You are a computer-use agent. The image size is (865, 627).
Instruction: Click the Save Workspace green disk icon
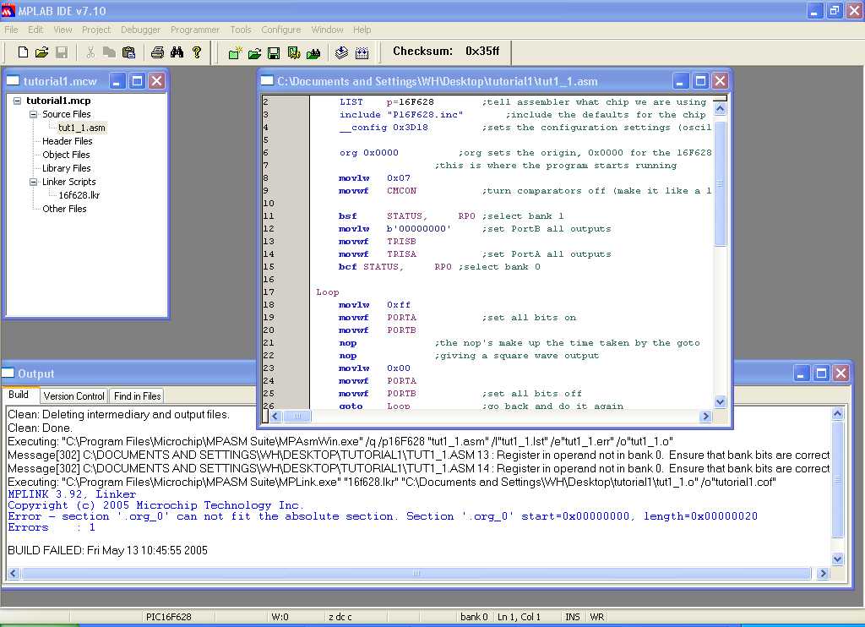pyautogui.click(x=274, y=53)
